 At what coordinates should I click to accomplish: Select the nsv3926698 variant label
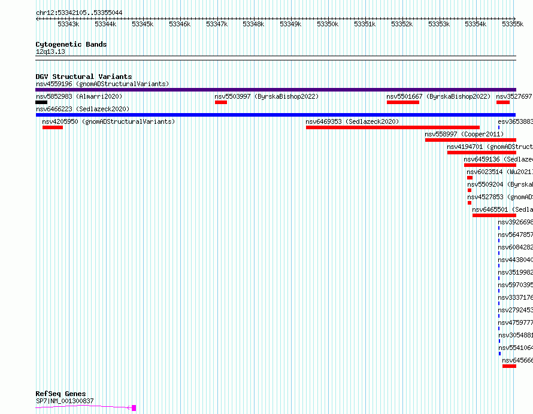pos(515,222)
